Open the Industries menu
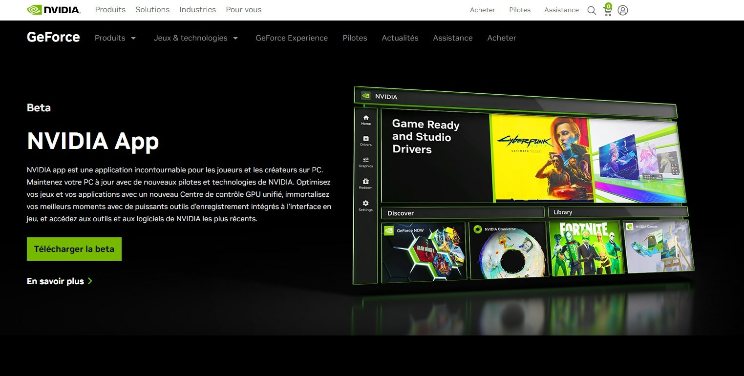Screen dimensions: 744x376 [x=198, y=10]
